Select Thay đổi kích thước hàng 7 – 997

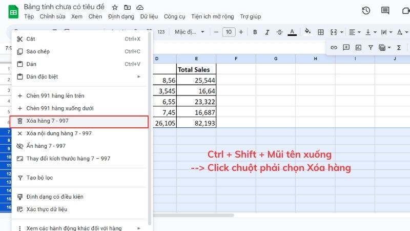(79, 159)
